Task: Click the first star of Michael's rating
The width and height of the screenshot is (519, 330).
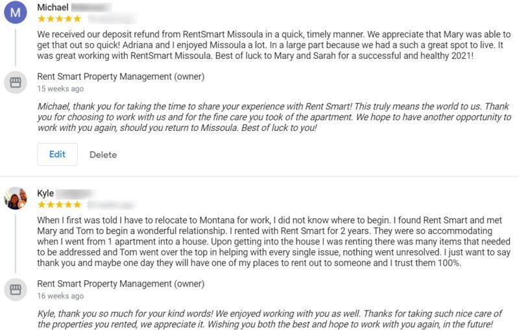Action: [x=42, y=19]
